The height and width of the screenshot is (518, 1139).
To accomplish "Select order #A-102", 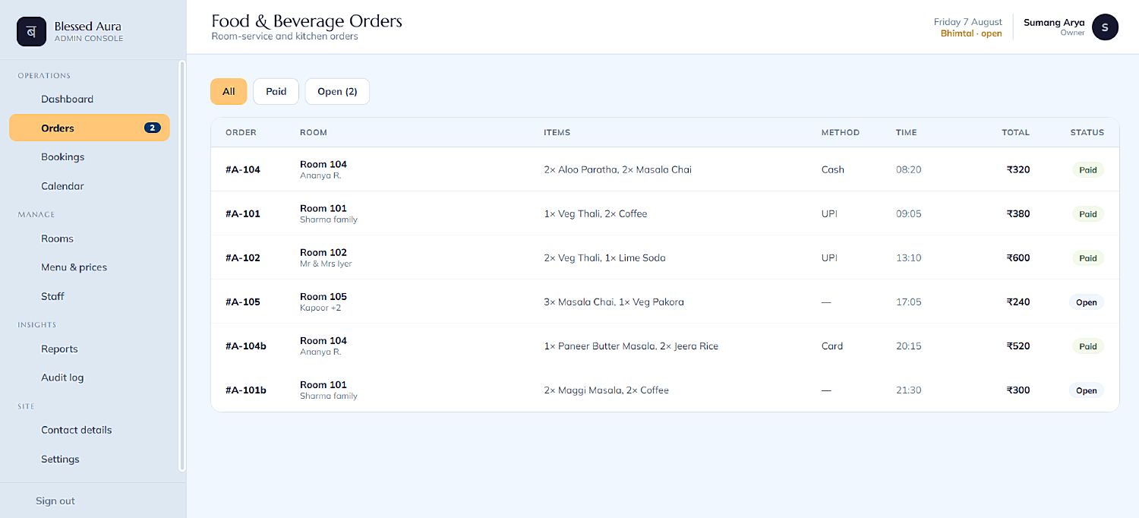I will tap(243, 258).
